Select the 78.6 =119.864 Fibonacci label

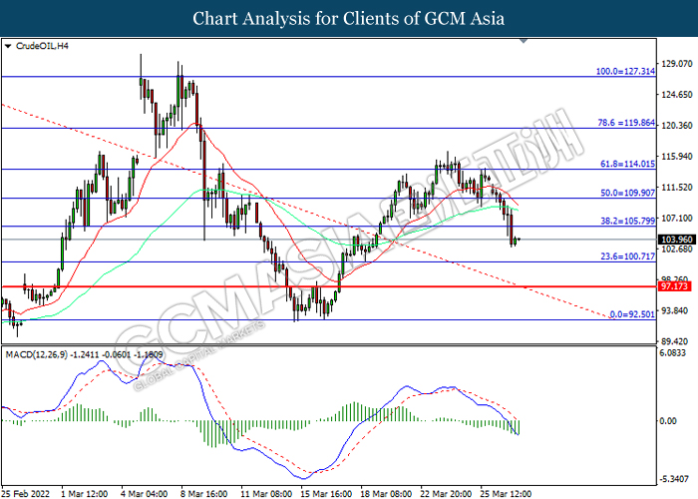[x=626, y=123]
